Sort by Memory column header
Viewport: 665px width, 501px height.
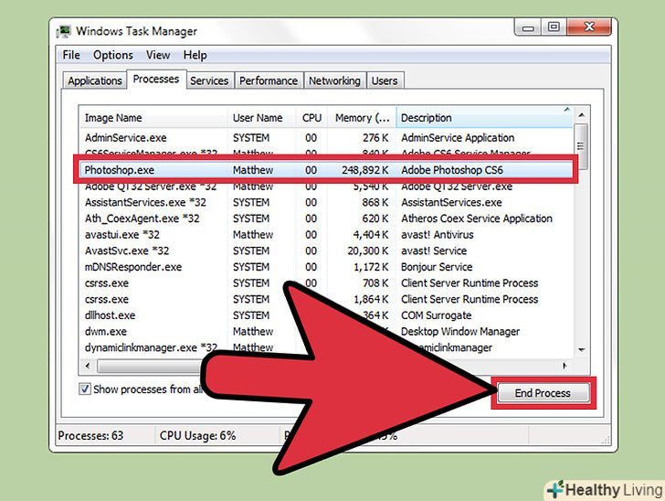coord(362,118)
